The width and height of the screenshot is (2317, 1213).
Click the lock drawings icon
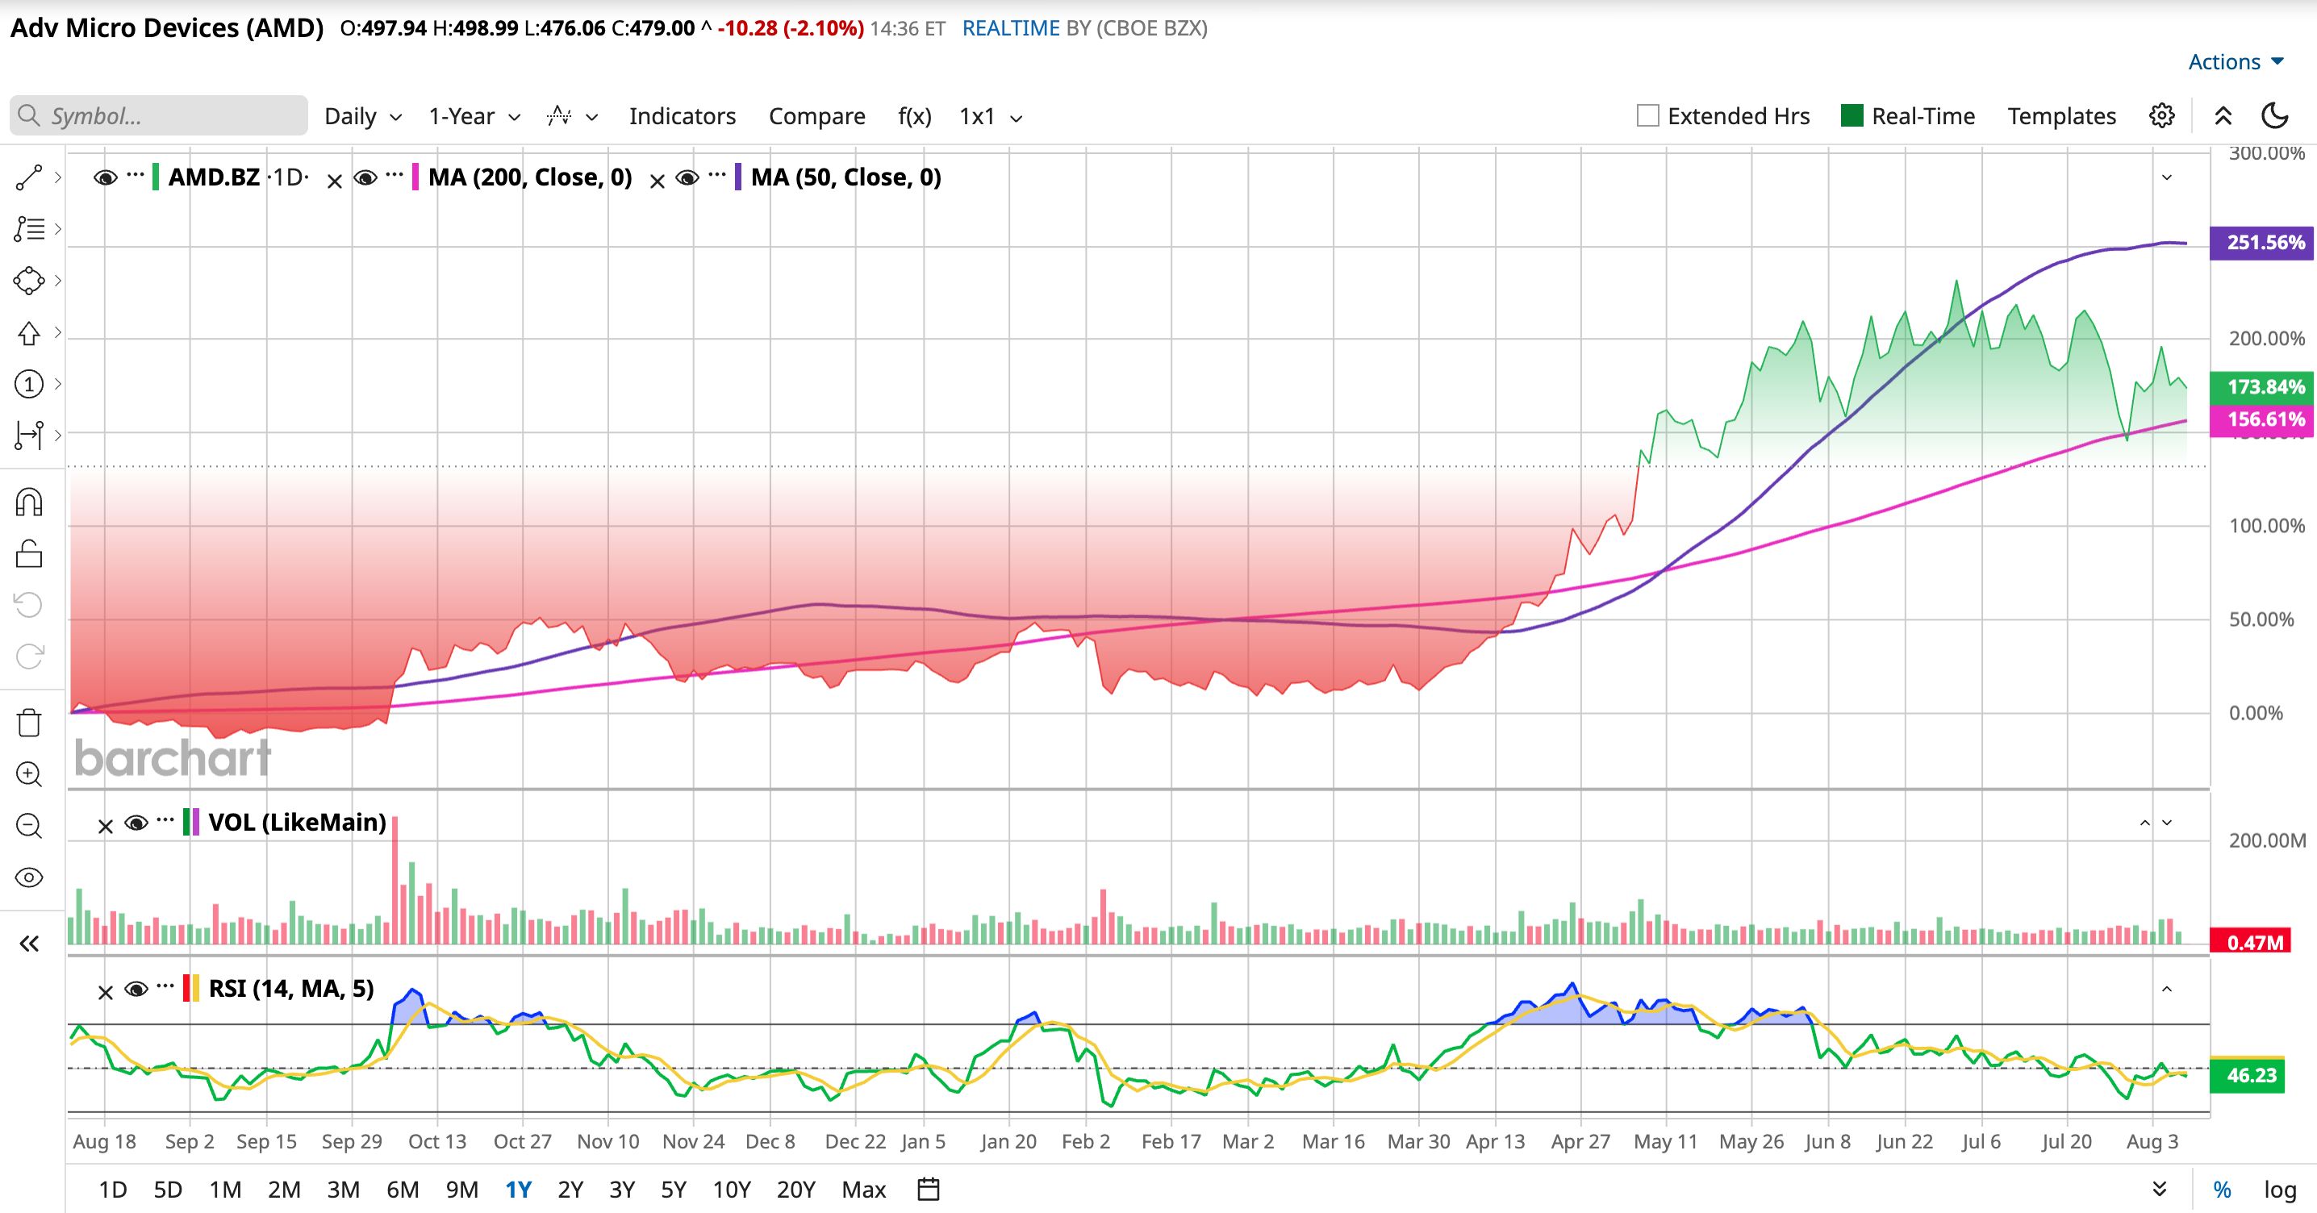point(29,553)
